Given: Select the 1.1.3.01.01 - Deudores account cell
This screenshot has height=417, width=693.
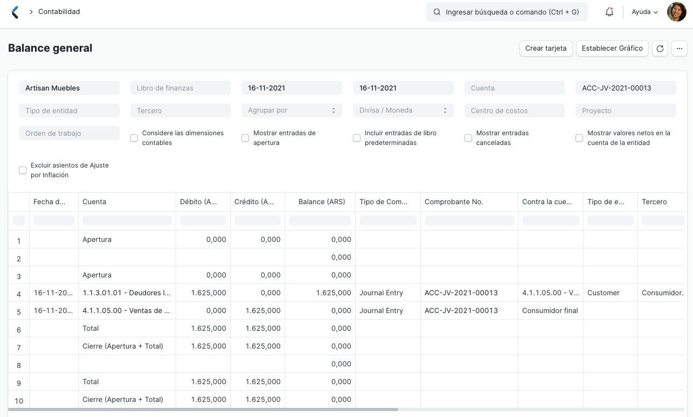Looking at the screenshot, I should coord(127,293).
